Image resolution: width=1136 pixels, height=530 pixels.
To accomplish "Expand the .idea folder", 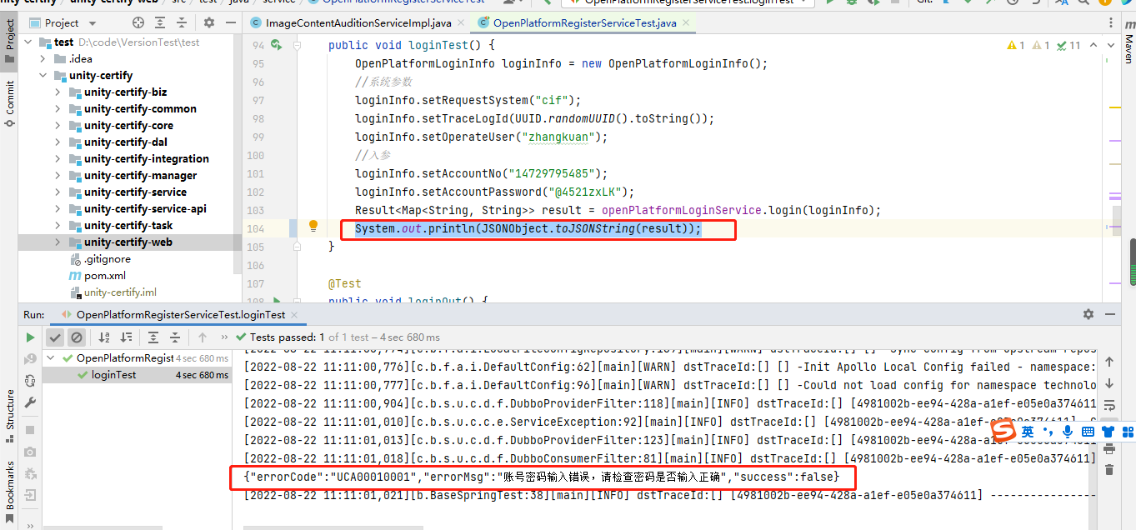I will tap(43, 58).
